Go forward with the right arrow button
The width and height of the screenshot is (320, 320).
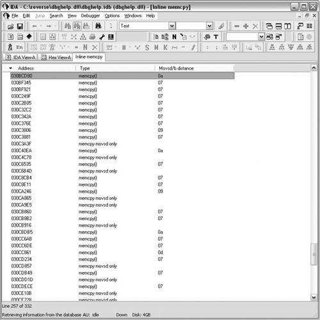click(x=49, y=26)
